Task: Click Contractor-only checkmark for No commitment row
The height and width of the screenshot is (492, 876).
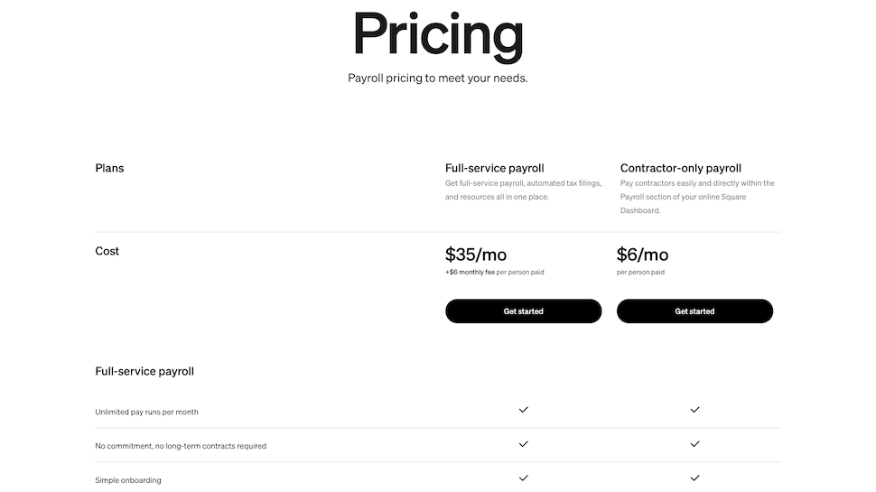Action: (x=695, y=444)
